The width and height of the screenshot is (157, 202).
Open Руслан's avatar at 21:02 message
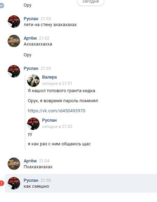tap(14, 22)
